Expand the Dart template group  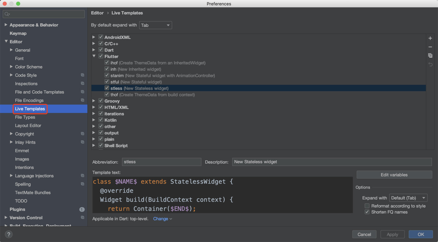[x=94, y=50]
